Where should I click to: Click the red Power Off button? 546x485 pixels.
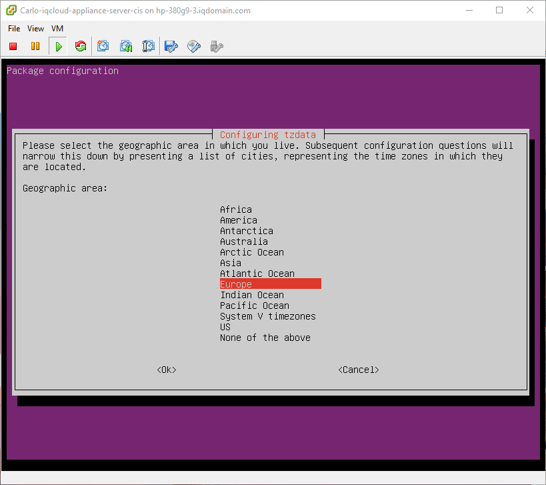coord(13,46)
